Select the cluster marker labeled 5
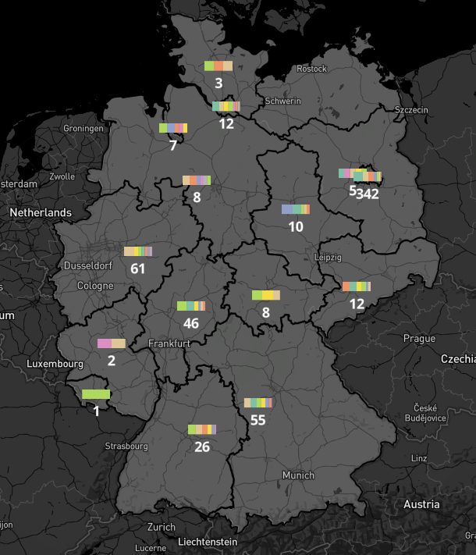This screenshot has width=476, height=555. 352,190
